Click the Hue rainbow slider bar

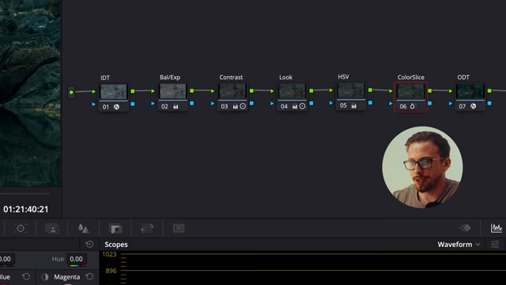click(76, 266)
